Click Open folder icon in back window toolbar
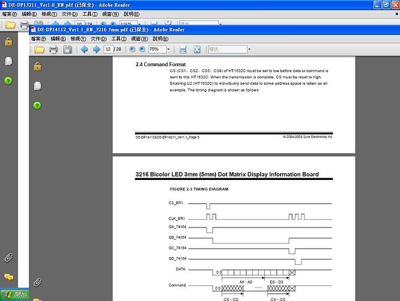The width and height of the screenshot is (400, 301). (10, 25)
